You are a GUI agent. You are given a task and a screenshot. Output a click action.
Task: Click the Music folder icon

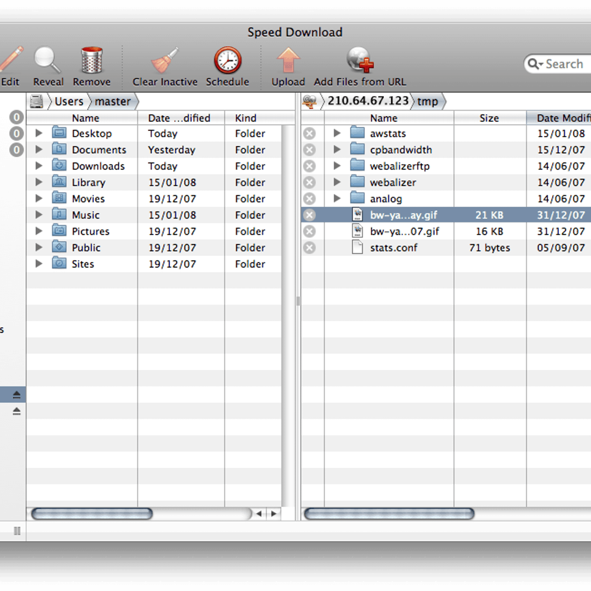[x=59, y=214]
